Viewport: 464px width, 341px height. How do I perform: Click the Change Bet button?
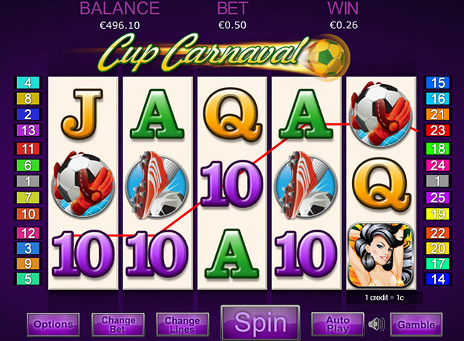(118, 325)
